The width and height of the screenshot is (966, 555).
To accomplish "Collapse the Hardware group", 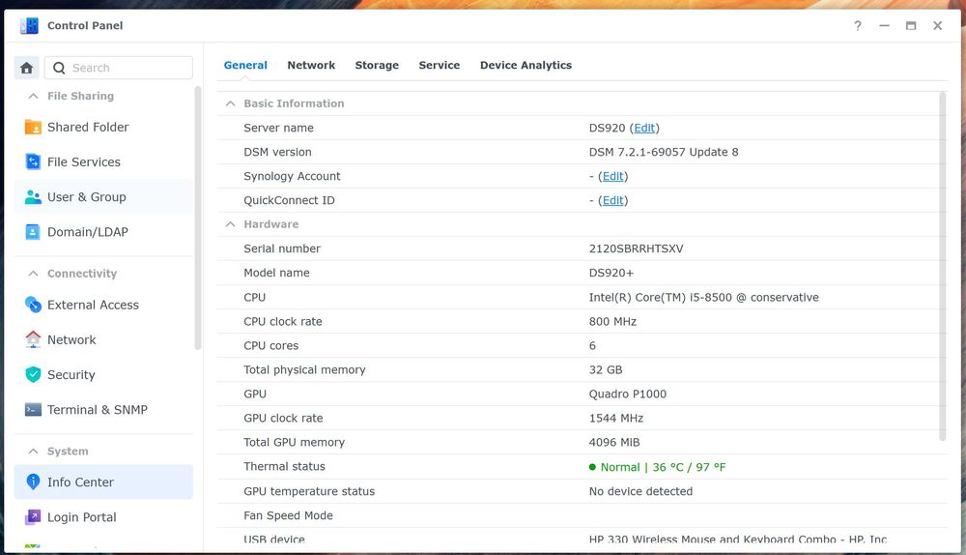I will pos(230,224).
